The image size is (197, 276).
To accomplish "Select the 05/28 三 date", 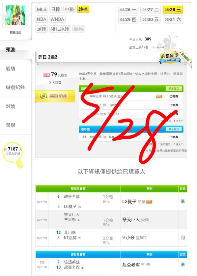I will coord(173,10).
